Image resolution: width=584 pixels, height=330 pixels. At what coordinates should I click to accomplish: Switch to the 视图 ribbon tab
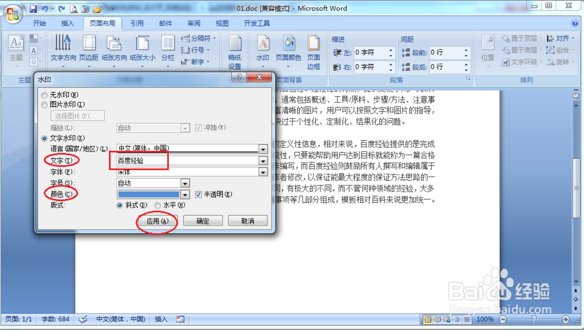[x=222, y=23]
